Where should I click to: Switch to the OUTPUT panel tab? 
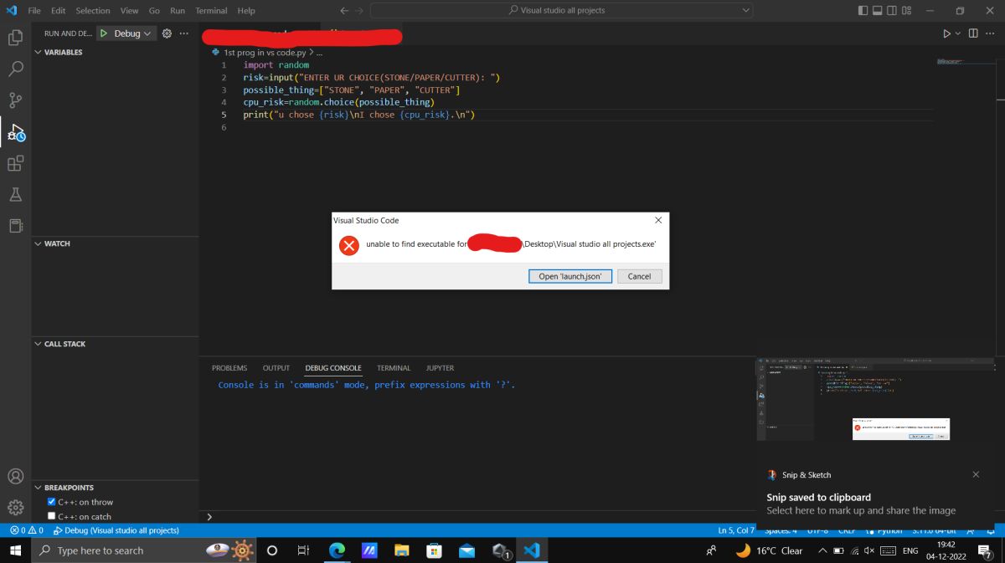276,368
